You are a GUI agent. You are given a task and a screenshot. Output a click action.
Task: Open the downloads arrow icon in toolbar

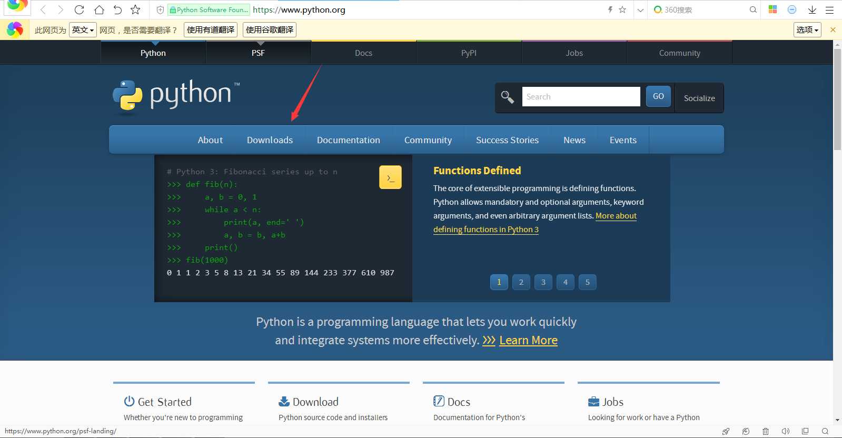point(812,9)
